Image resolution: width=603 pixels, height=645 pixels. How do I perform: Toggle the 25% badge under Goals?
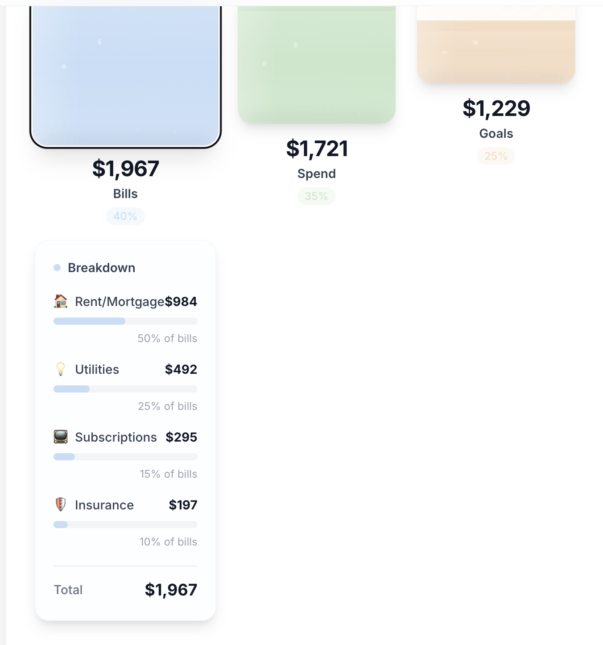[x=496, y=156]
